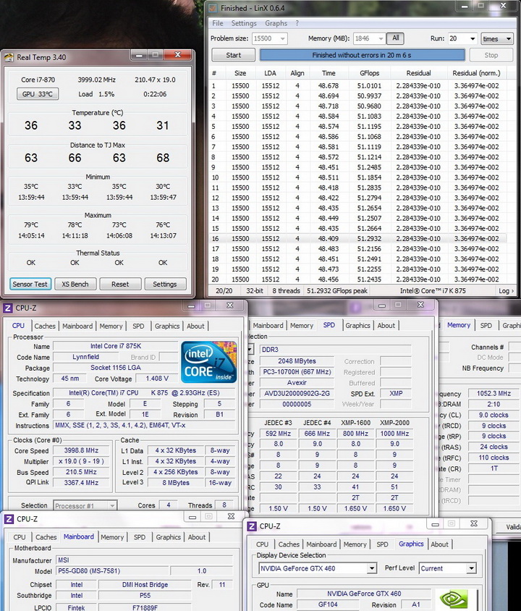Viewport: 521px width, 611px height.
Task: Switch to Mainboard tab in top-left CPU-Z window
Action: coord(77,326)
